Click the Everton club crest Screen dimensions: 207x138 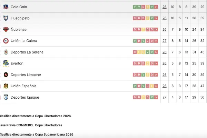point(6,63)
